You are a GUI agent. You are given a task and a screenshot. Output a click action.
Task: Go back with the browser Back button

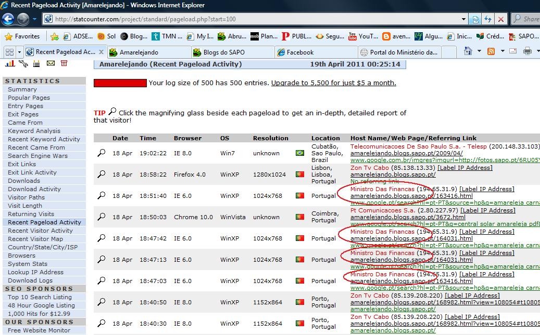pyautogui.click(x=8, y=19)
